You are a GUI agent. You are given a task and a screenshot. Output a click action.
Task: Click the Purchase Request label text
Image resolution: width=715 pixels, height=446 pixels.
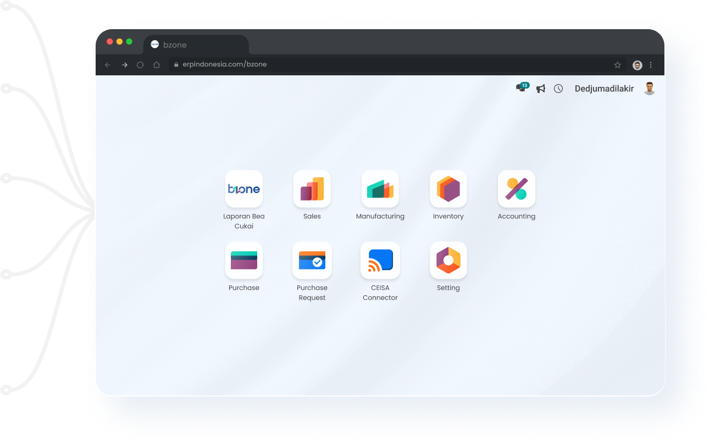point(312,293)
